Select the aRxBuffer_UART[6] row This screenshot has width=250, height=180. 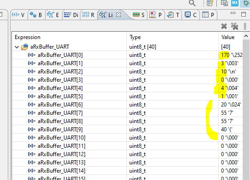point(127,105)
